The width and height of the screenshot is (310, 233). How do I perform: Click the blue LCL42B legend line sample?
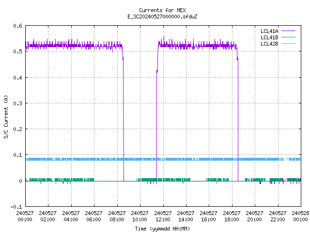pyautogui.click(x=288, y=44)
